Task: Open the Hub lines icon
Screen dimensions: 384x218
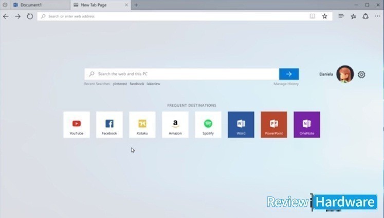Action: coord(341,16)
